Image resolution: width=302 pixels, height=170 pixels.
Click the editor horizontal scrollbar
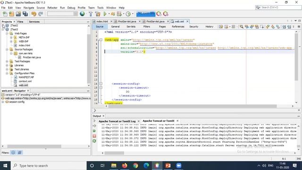(193, 106)
